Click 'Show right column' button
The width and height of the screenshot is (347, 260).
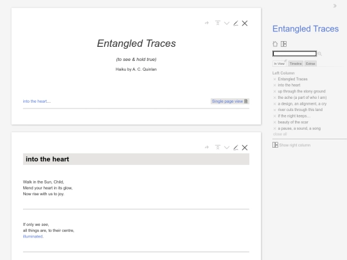(292, 145)
